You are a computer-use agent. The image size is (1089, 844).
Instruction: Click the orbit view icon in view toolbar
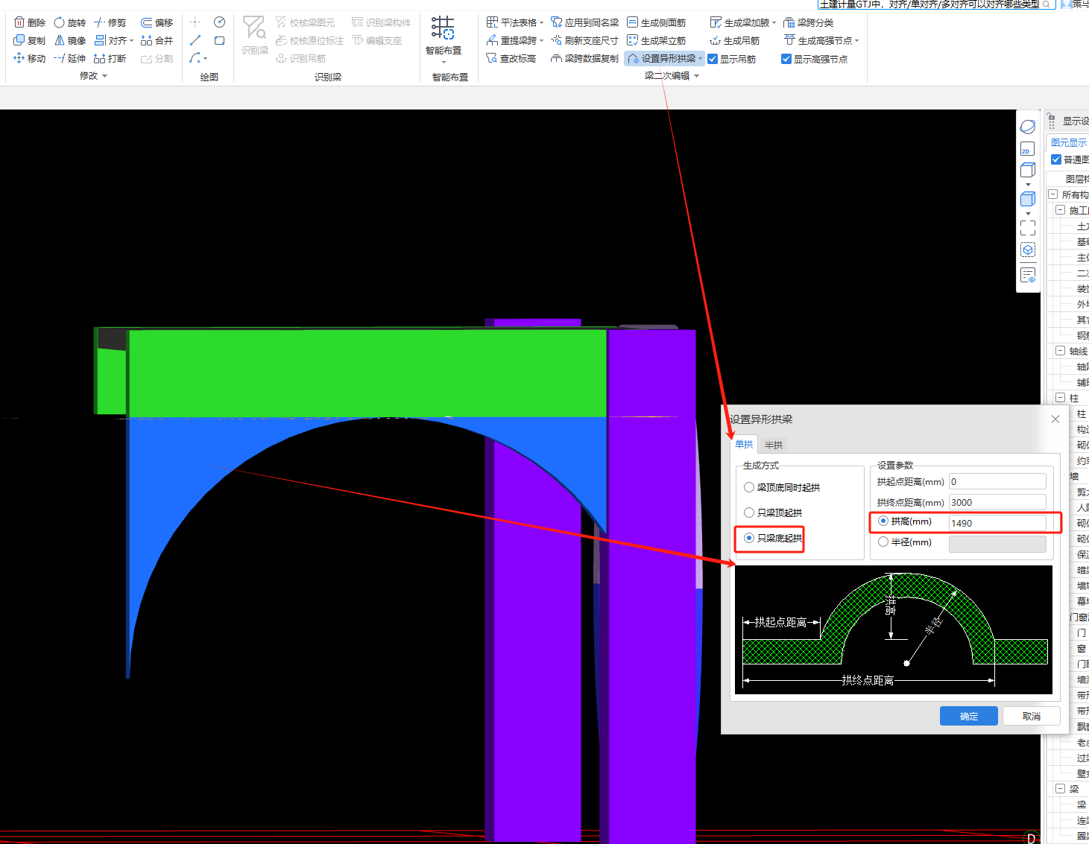point(1028,127)
